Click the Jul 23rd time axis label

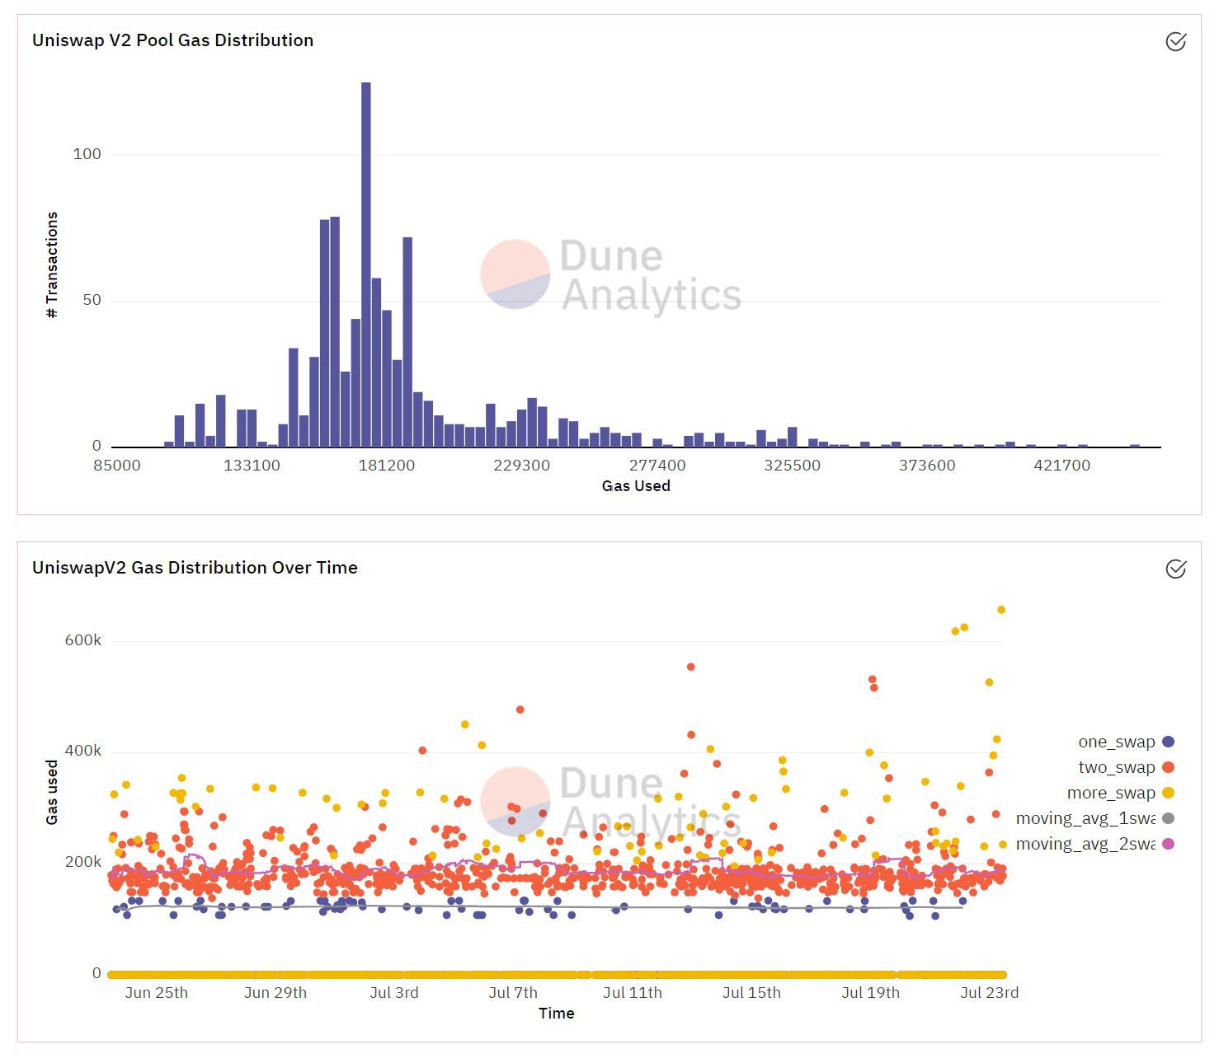click(x=990, y=993)
